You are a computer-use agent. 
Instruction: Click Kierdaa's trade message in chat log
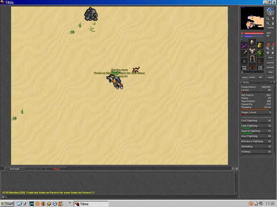pyautogui.click(x=48, y=192)
